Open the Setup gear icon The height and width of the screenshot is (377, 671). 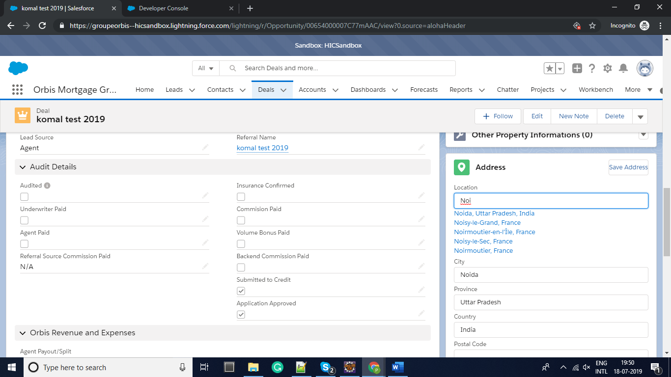tap(608, 68)
